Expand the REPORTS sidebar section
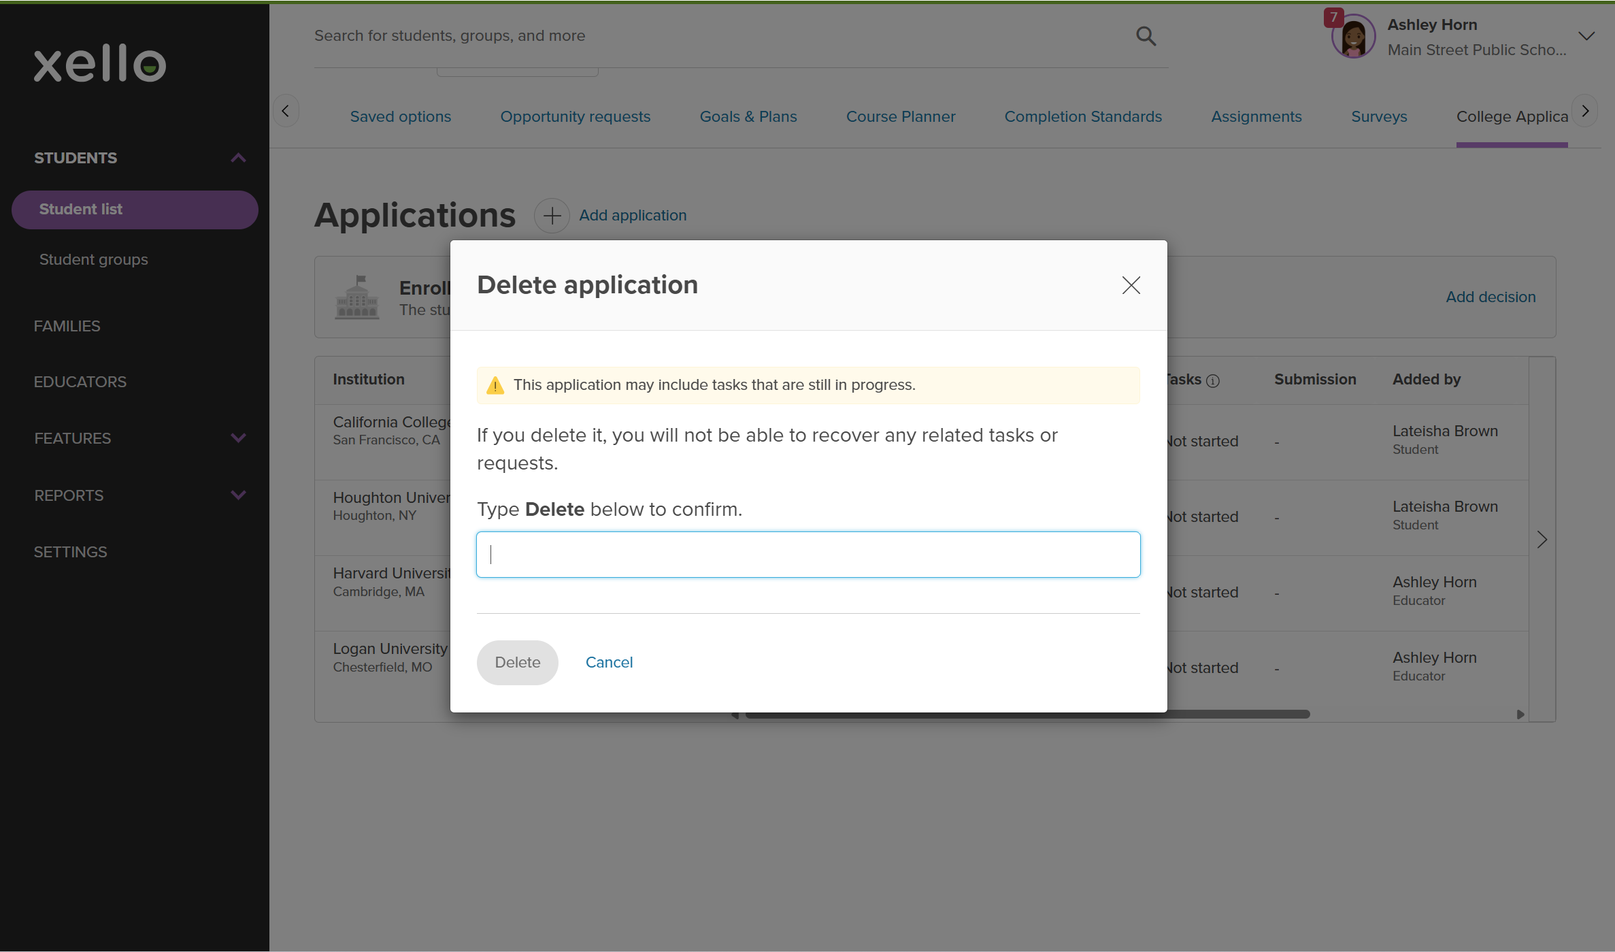 pyautogui.click(x=238, y=495)
